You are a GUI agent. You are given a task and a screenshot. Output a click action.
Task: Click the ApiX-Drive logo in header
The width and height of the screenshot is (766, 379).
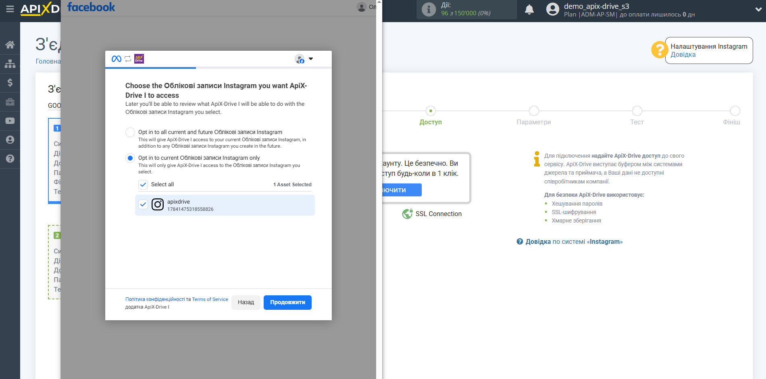(40, 9)
